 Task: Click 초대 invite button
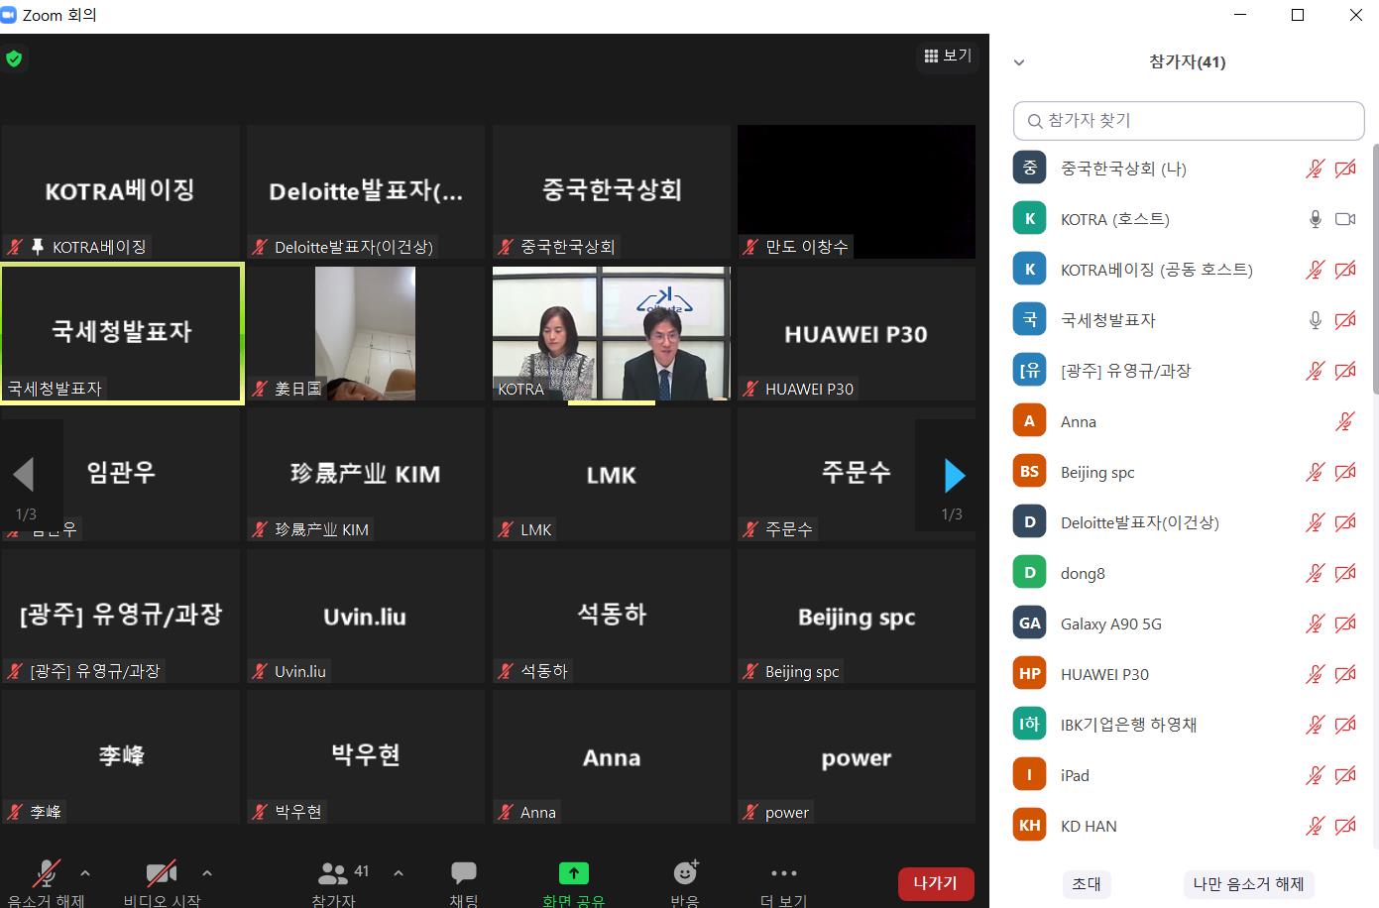click(1087, 883)
